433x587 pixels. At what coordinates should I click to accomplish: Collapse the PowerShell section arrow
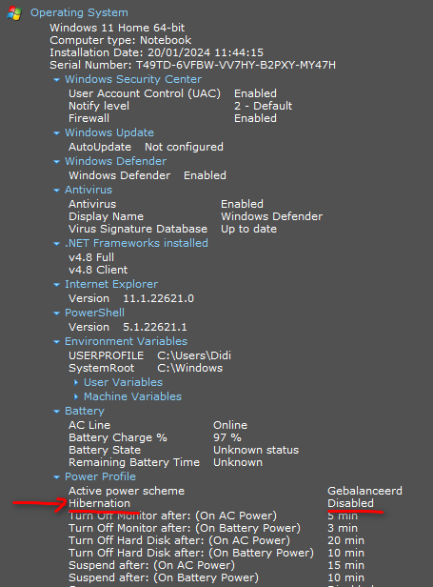(56, 314)
